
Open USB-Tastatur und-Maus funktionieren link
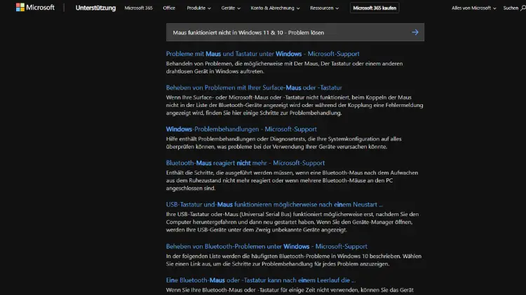pyautogui.click(x=274, y=204)
